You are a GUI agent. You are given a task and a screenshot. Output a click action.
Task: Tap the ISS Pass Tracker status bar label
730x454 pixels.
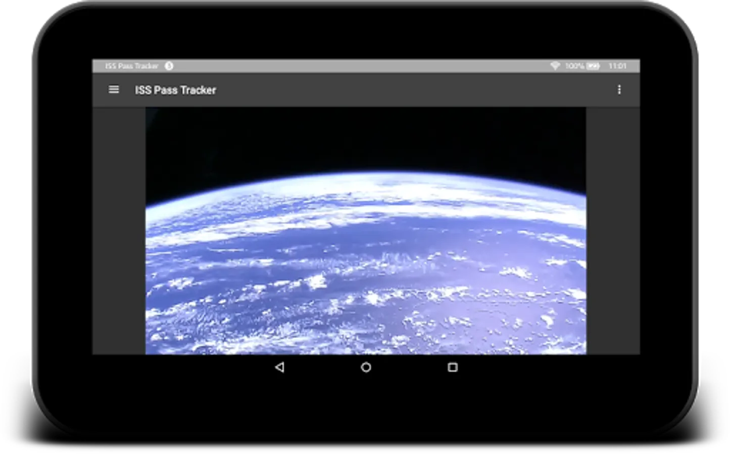(132, 66)
